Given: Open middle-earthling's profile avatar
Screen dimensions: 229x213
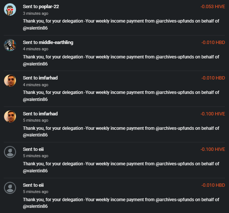Looking at the screenshot, I should click(x=10, y=45).
